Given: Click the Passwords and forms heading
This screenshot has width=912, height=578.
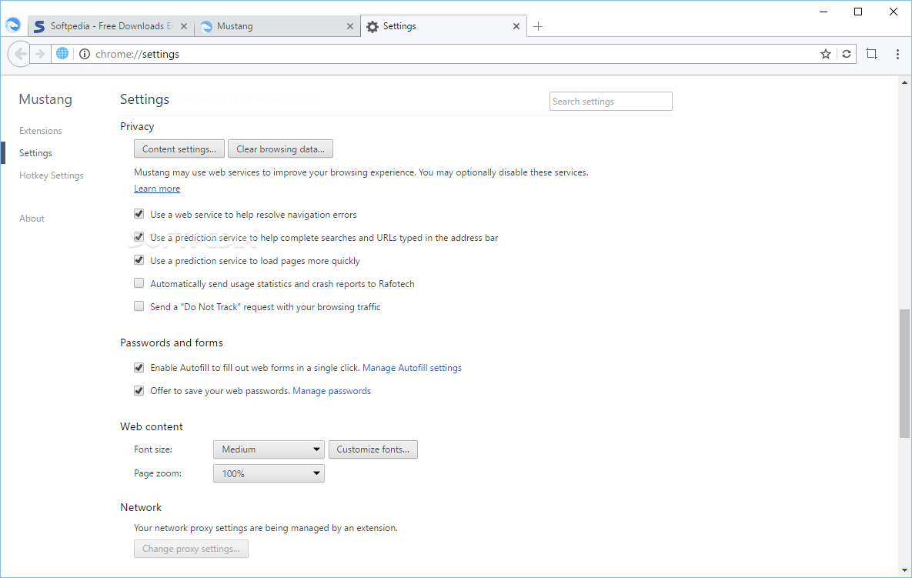Looking at the screenshot, I should (172, 342).
